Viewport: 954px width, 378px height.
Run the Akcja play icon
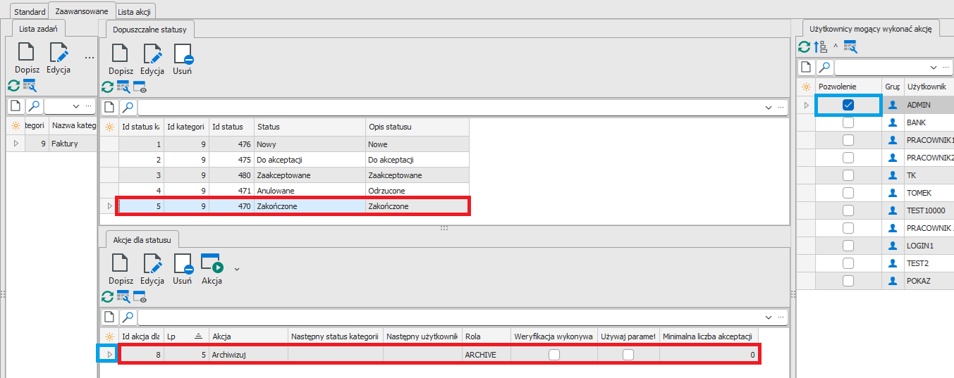point(212,264)
